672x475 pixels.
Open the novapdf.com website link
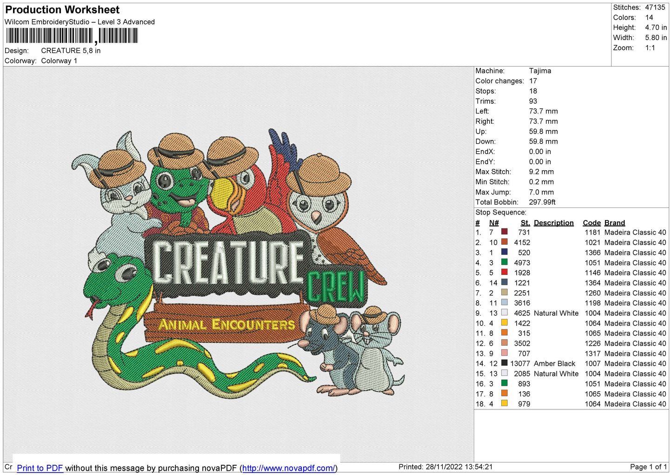[x=288, y=468]
